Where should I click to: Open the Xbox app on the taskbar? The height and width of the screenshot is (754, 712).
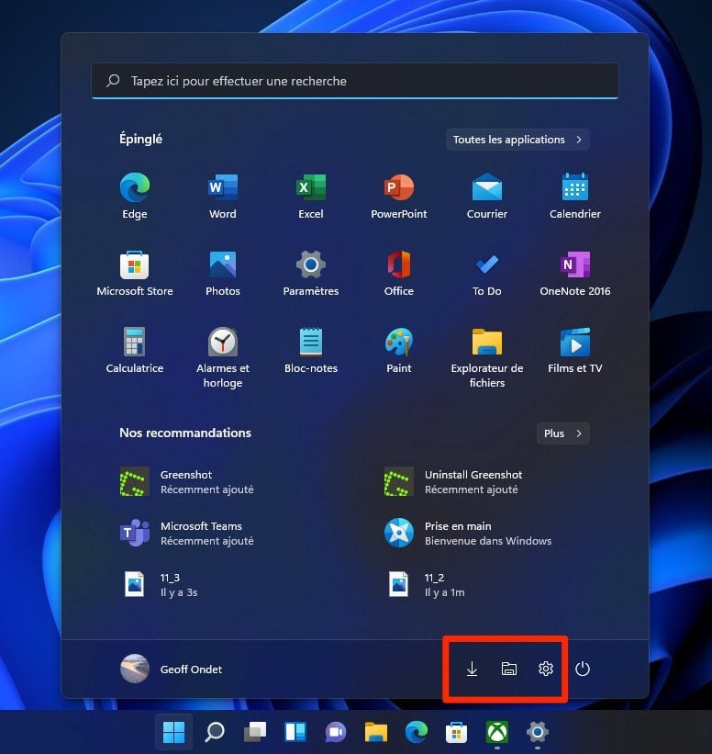tap(496, 732)
